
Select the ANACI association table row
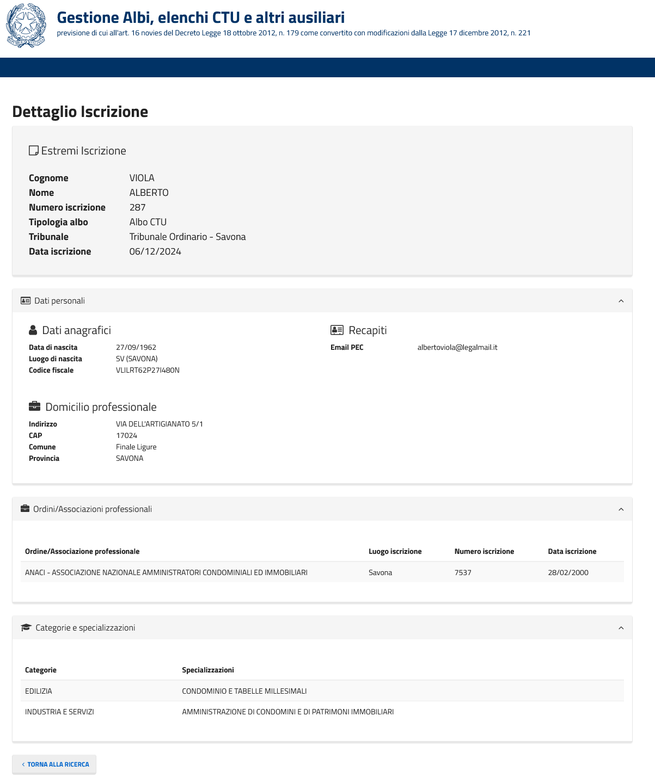coord(321,572)
